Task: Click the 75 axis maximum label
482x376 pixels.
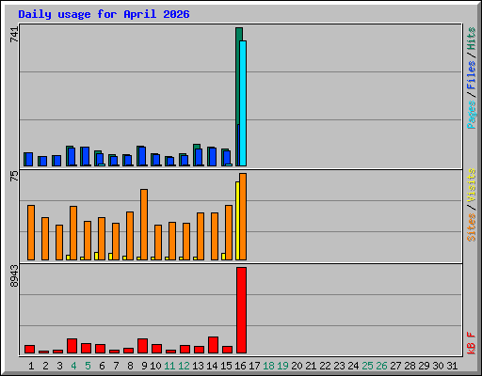Action: click(x=14, y=176)
